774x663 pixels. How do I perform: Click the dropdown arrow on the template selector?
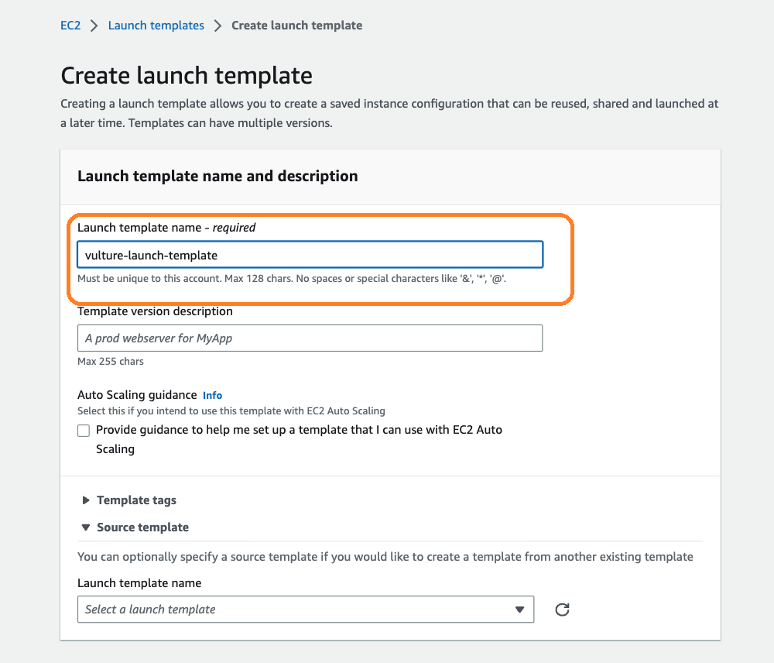click(519, 610)
